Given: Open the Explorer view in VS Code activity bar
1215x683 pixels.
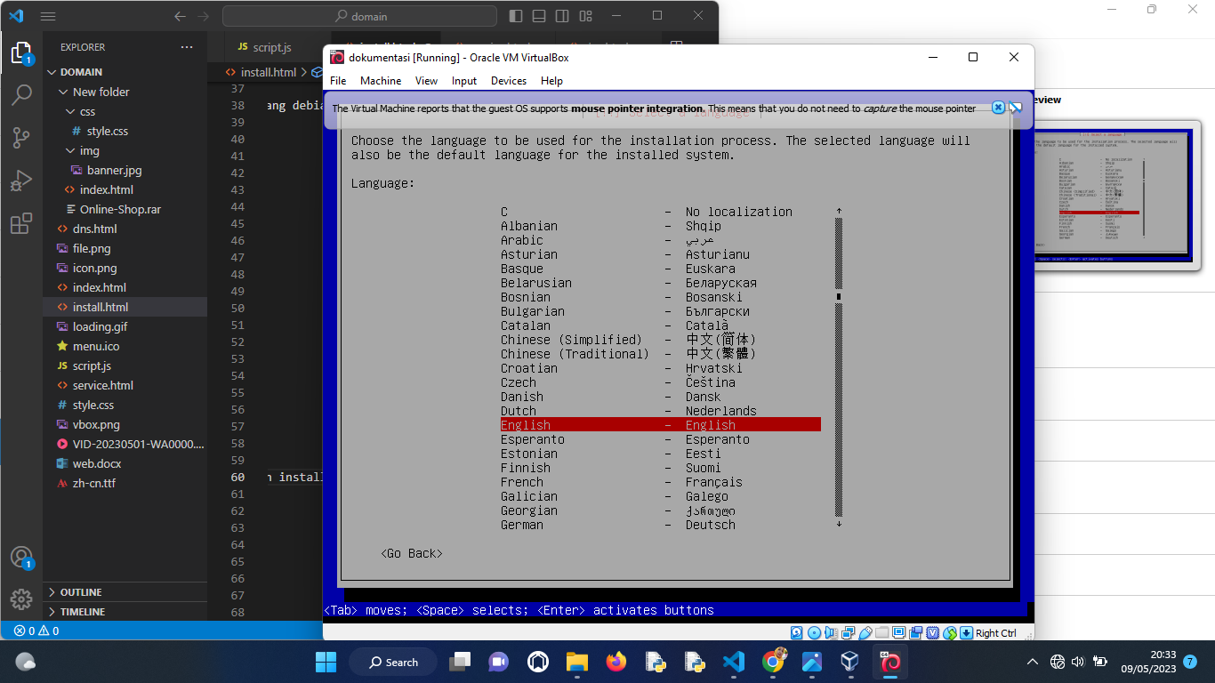Looking at the screenshot, I should (21, 52).
